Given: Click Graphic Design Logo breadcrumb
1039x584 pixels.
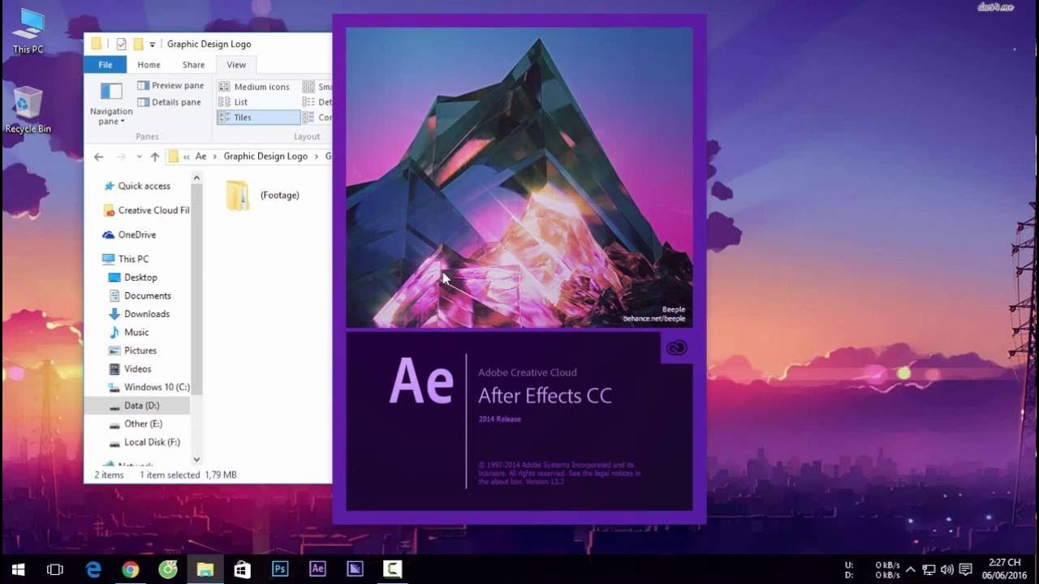Looking at the screenshot, I should [265, 157].
